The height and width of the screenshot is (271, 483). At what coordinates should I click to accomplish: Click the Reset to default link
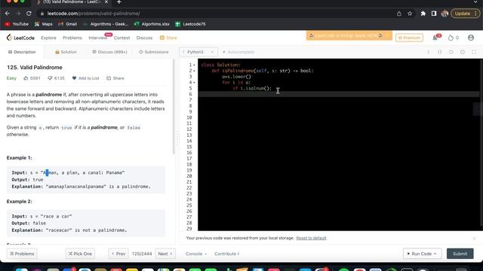(x=311, y=238)
